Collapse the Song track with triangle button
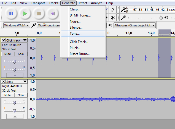Viewport: 175px width, 129px height. [x=15, y=117]
